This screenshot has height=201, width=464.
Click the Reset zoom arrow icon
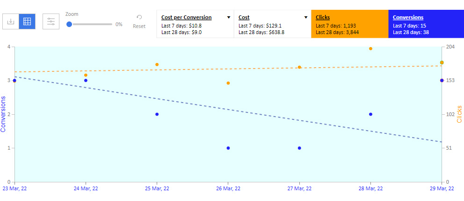pos(139,17)
